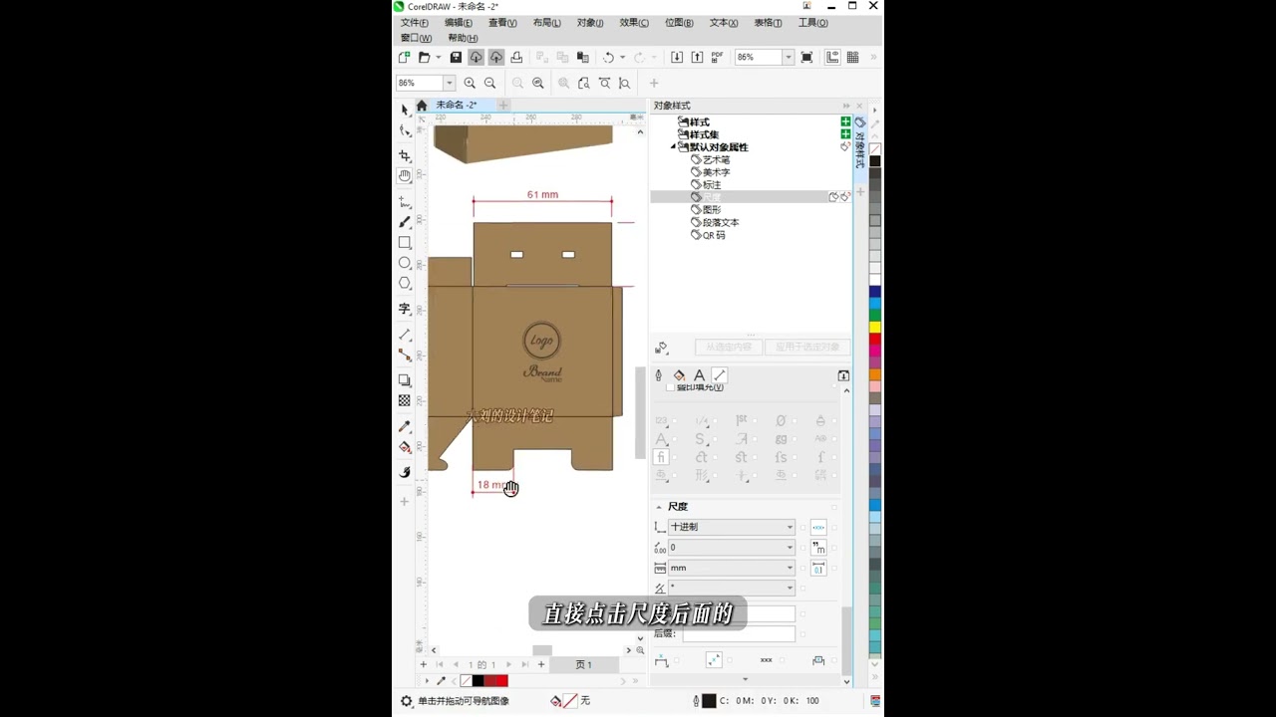Viewport: 1276px width, 717px height.
Task: Select the Pick tool in toolbox
Action: 404,110
